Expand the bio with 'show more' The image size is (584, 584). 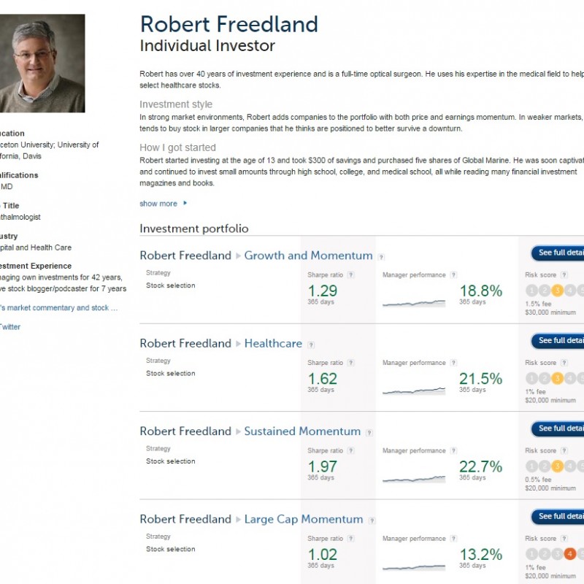point(158,204)
